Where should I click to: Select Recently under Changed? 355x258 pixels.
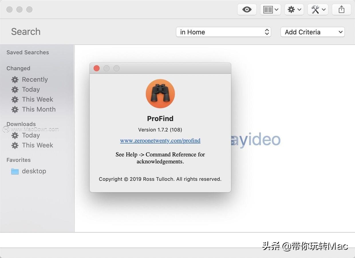tap(35, 80)
